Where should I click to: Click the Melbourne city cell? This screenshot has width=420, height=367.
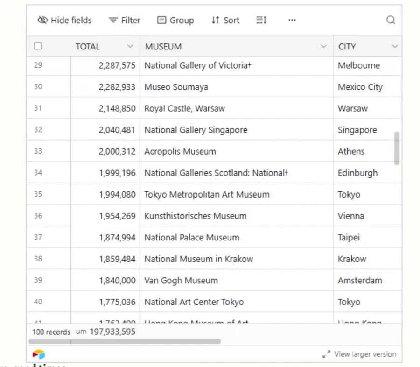[368, 65]
